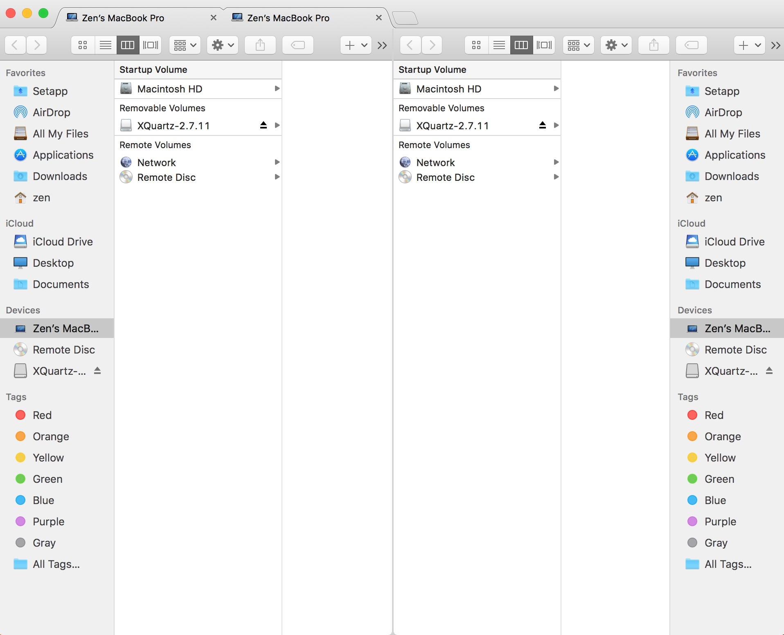This screenshot has width=784, height=635.
Task: Select All My Files in left sidebar
Action: click(57, 133)
